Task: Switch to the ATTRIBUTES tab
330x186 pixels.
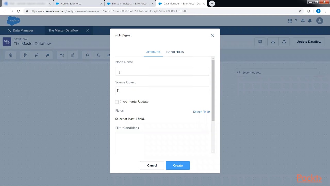Action: pos(153,52)
